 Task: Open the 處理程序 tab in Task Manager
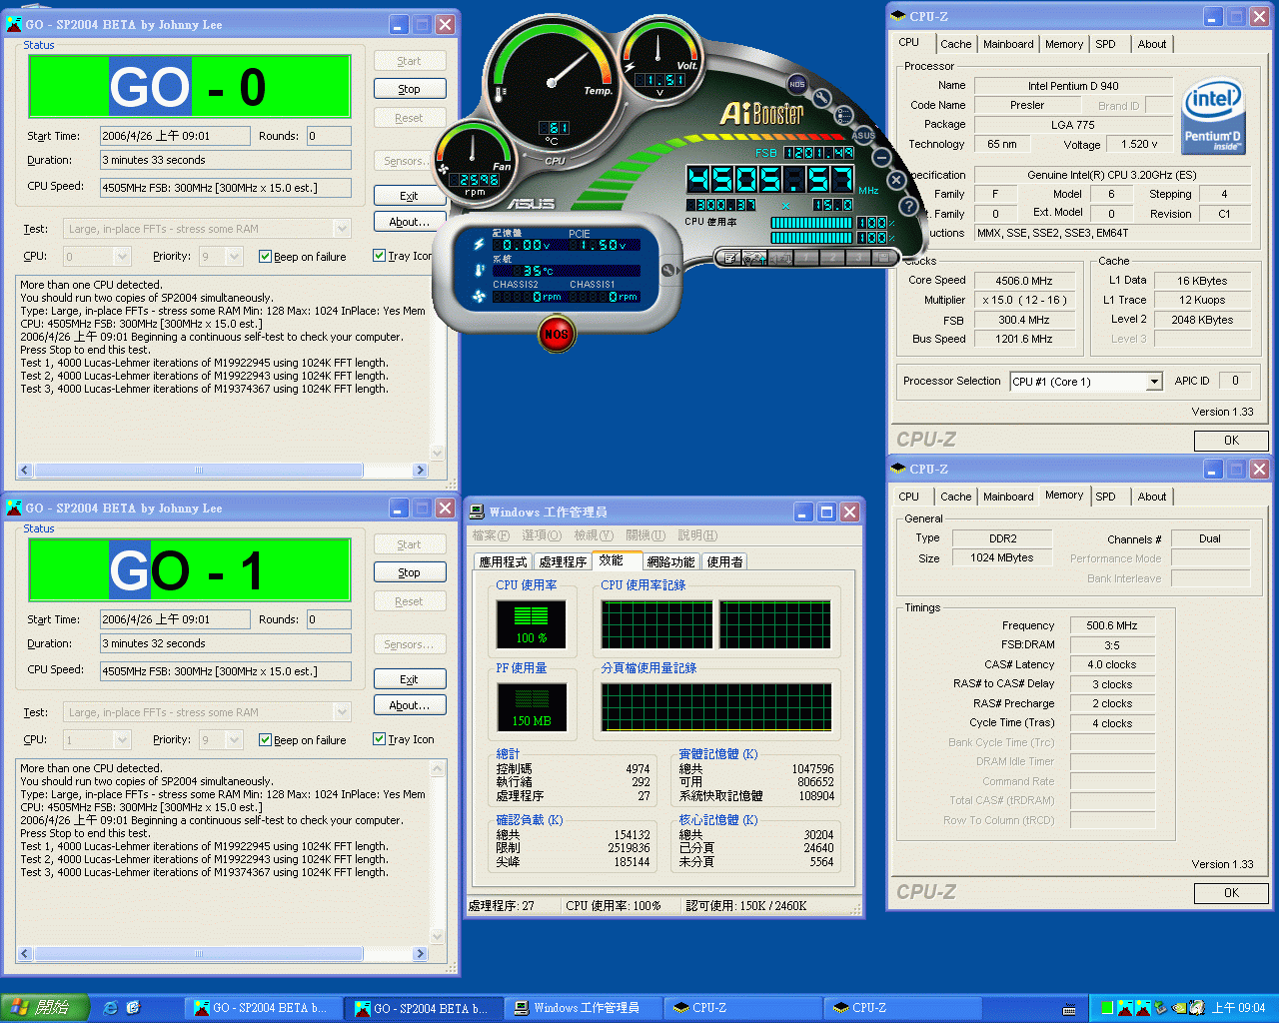[x=563, y=562]
